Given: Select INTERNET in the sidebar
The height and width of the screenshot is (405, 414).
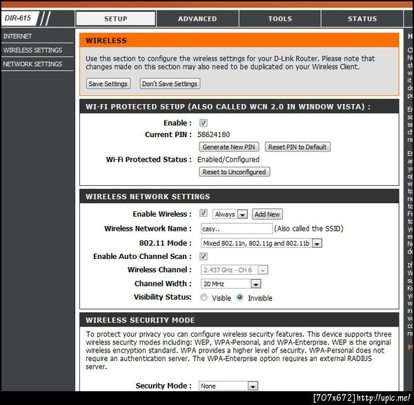Looking at the screenshot, I should click(x=17, y=36).
